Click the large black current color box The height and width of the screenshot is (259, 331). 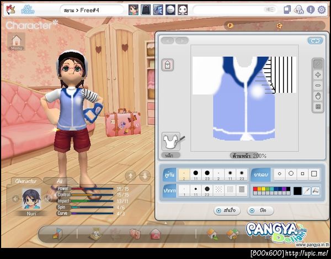(297, 191)
